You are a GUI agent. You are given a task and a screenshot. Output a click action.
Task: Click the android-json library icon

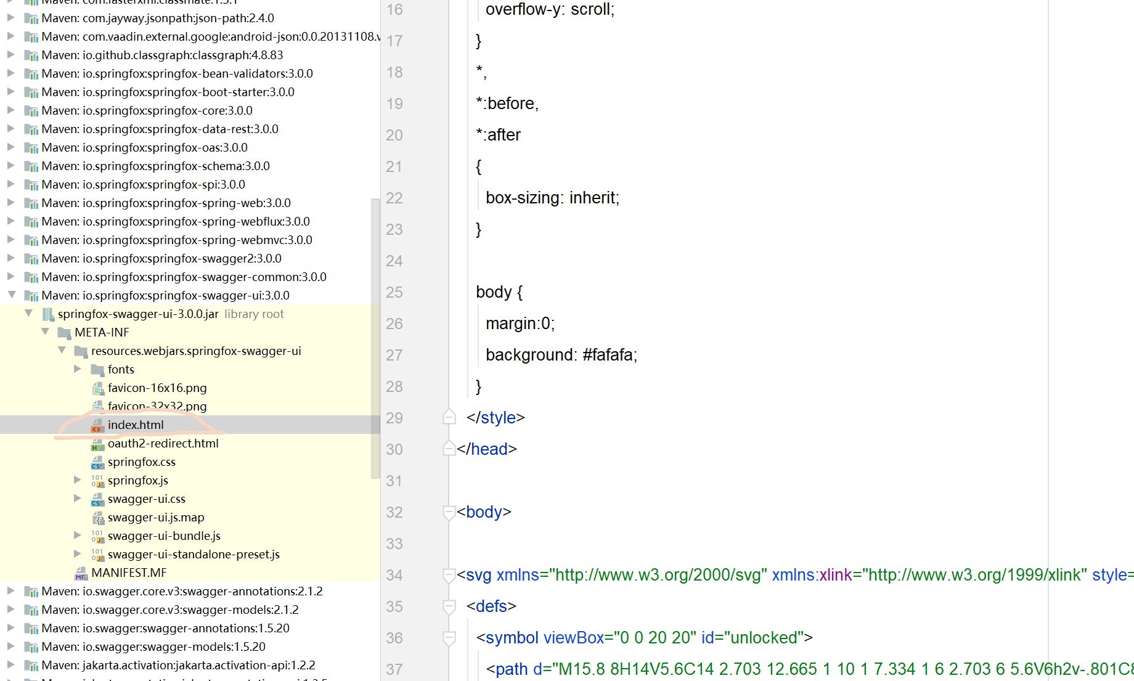click(x=31, y=37)
